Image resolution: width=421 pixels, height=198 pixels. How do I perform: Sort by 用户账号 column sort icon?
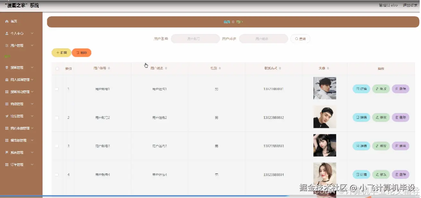coord(109,68)
